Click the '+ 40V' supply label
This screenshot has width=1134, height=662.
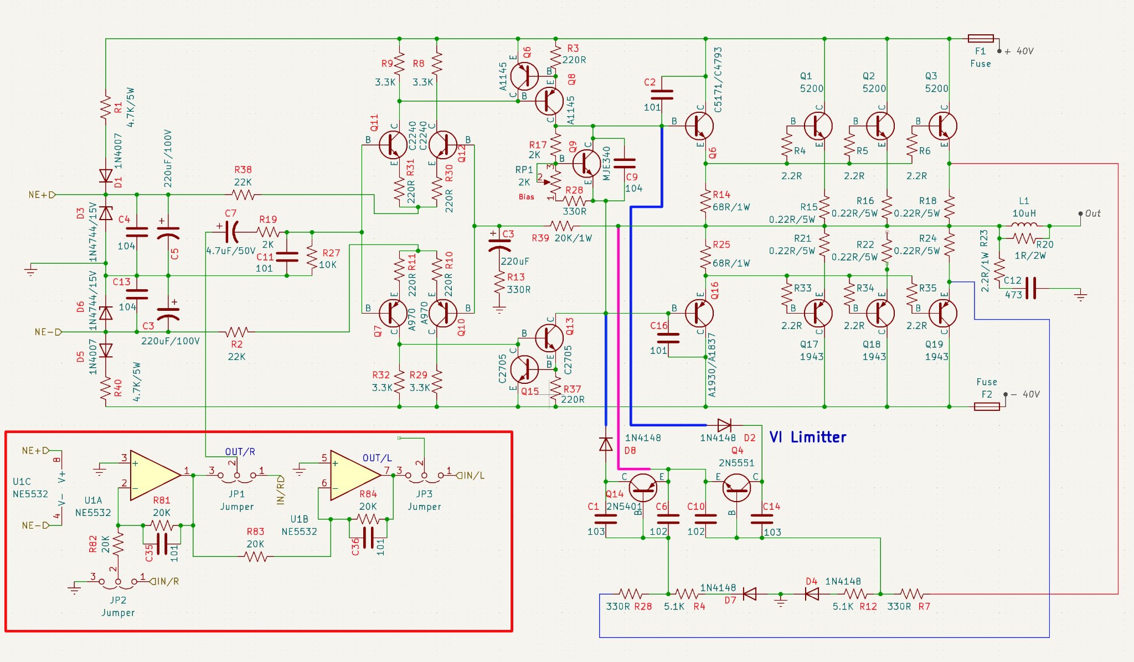point(1019,51)
